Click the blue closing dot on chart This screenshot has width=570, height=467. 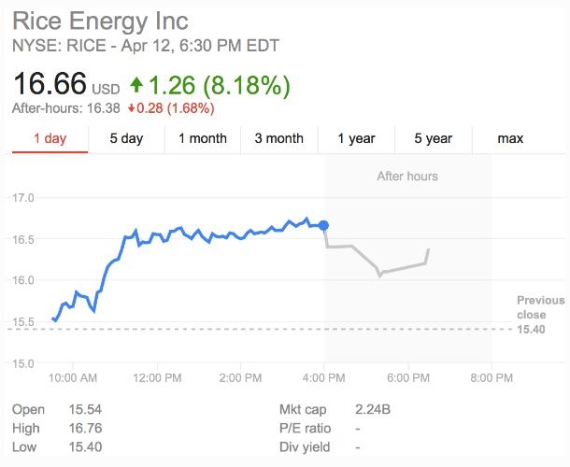coord(324,225)
